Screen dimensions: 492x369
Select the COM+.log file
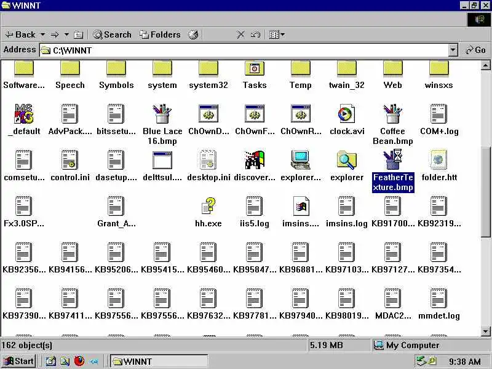[x=438, y=119]
